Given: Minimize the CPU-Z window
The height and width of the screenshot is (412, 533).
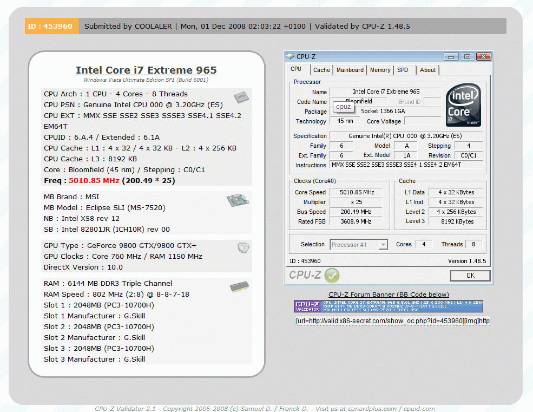Looking at the screenshot, I should [x=451, y=56].
